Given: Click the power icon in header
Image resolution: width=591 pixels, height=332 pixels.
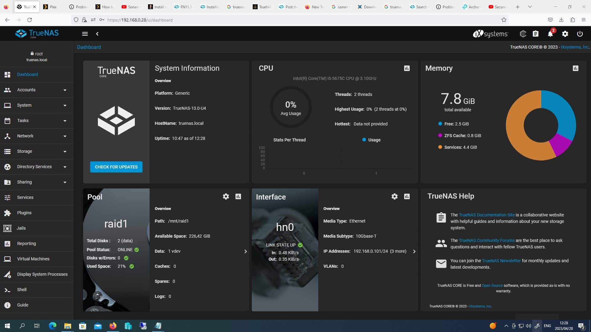Looking at the screenshot, I should (x=580, y=34).
